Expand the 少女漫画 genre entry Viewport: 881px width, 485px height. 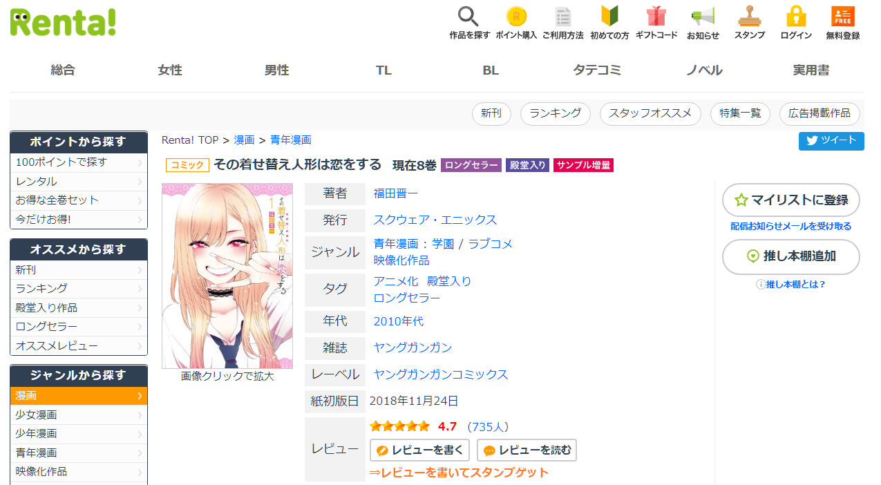click(79, 415)
